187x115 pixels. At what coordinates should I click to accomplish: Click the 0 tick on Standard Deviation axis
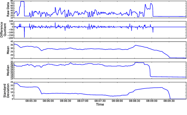12,99
